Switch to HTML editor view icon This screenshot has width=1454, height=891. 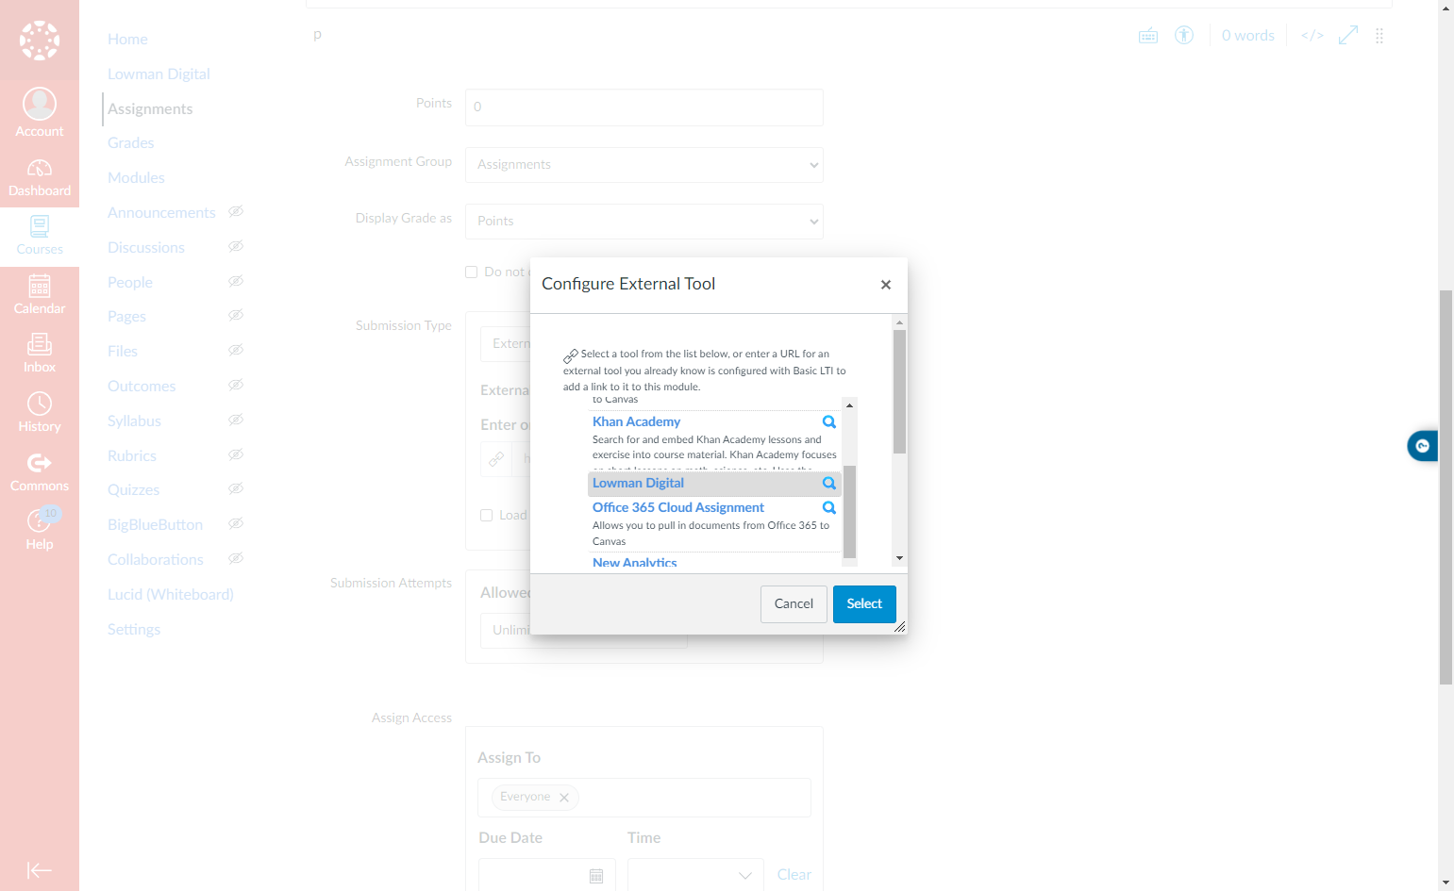pos(1312,36)
